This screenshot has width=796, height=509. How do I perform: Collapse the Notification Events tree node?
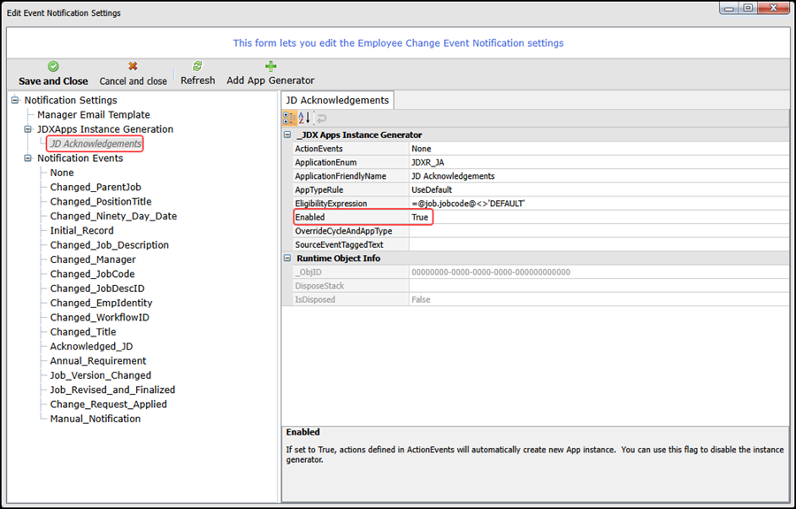coord(28,158)
